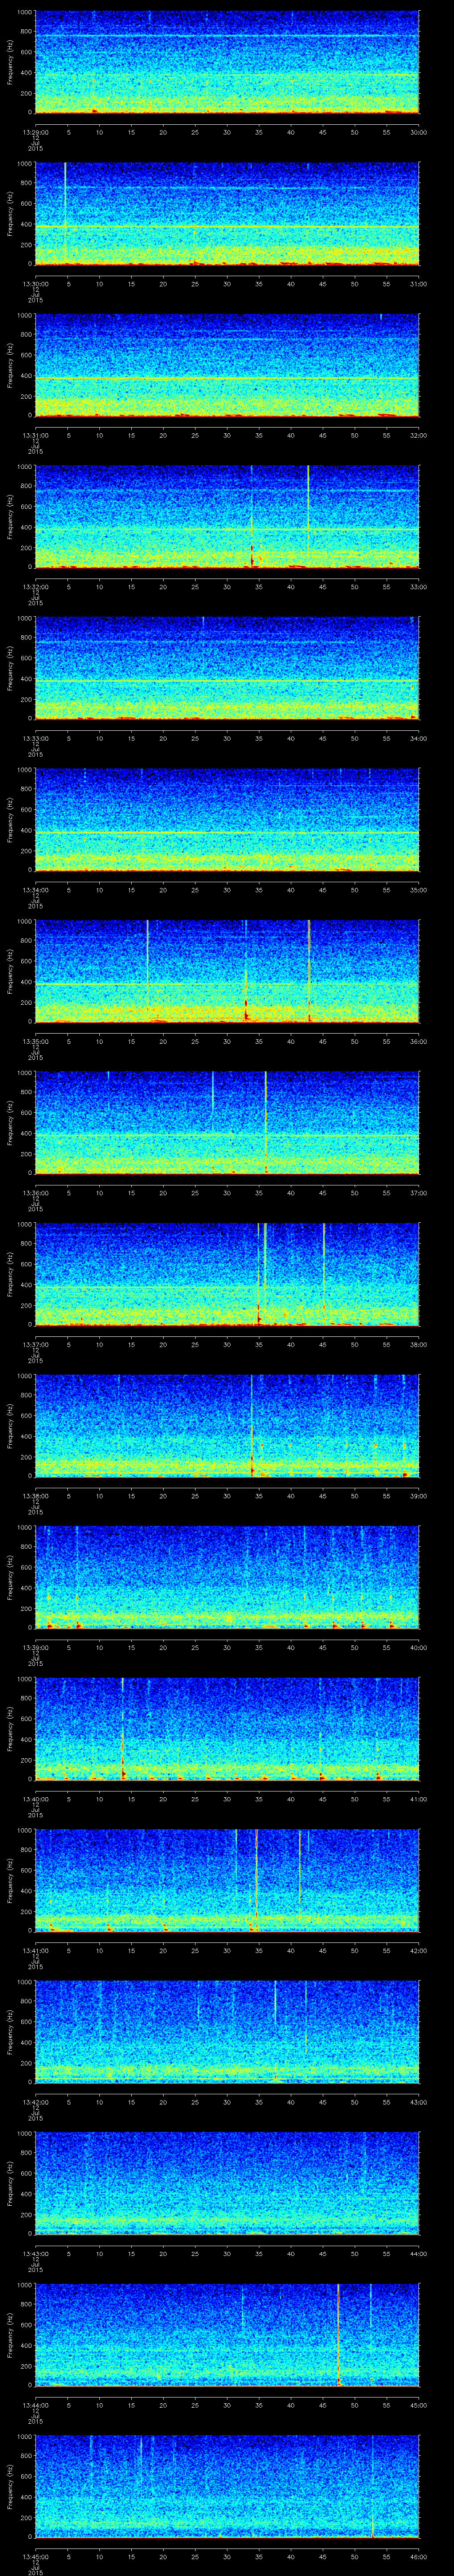This screenshot has height=2576, width=454.
Task: Click the 13:36:00 start time label
Action: (x=35, y=1192)
